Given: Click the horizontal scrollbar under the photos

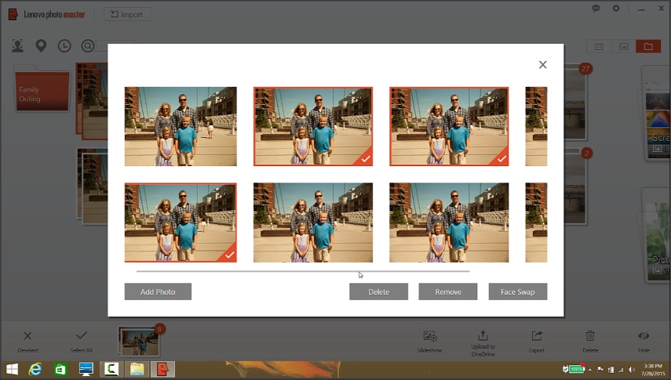Looking at the screenshot, I should coord(303,271).
